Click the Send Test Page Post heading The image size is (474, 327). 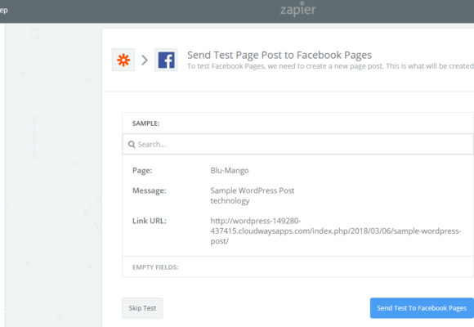click(279, 55)
